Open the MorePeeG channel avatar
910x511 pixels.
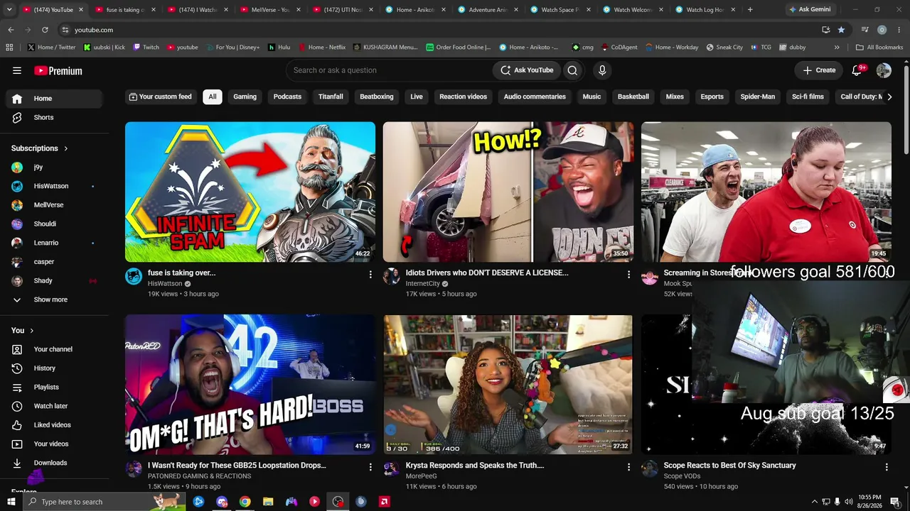tap(392, 469)
